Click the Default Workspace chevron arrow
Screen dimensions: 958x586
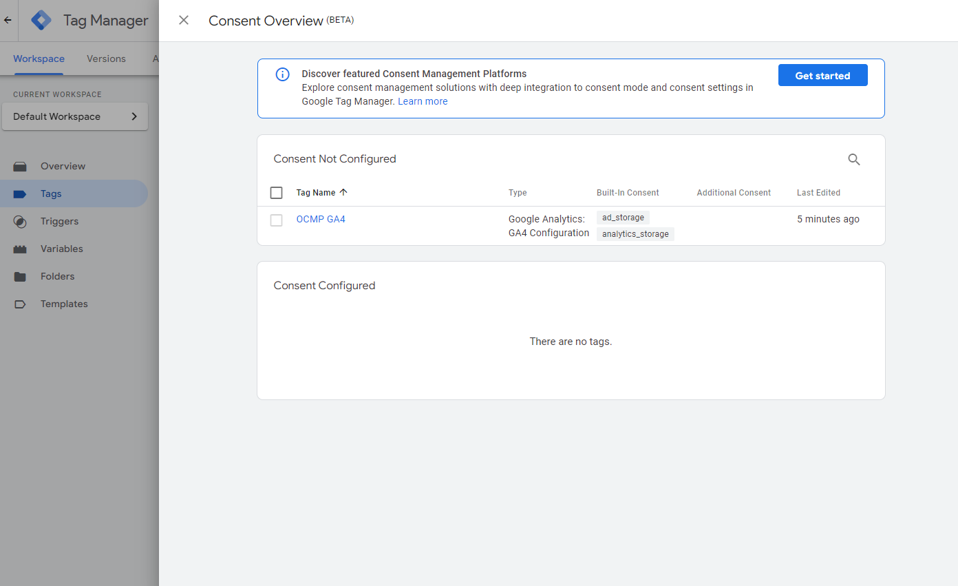[134, 116]
